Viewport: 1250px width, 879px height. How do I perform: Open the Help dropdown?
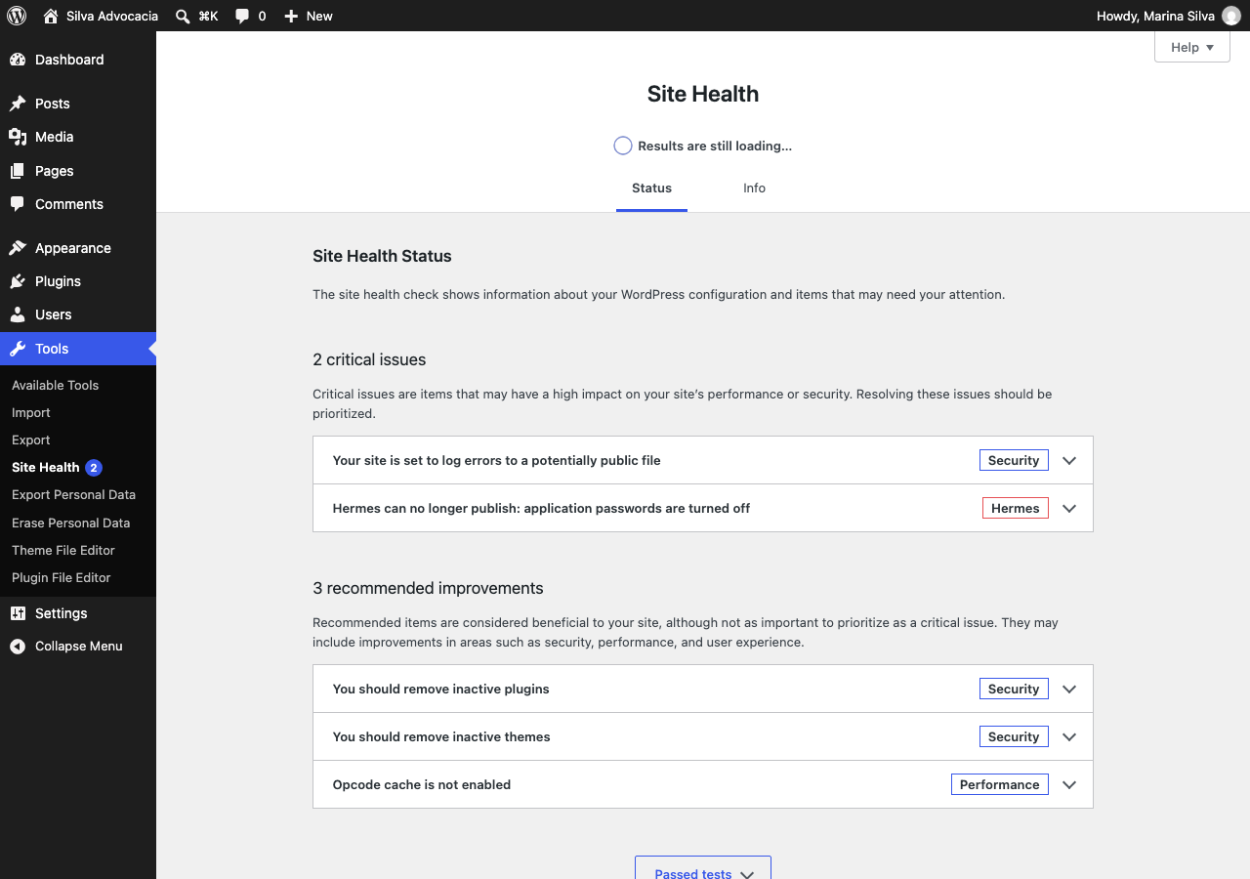click(1191, 47)
